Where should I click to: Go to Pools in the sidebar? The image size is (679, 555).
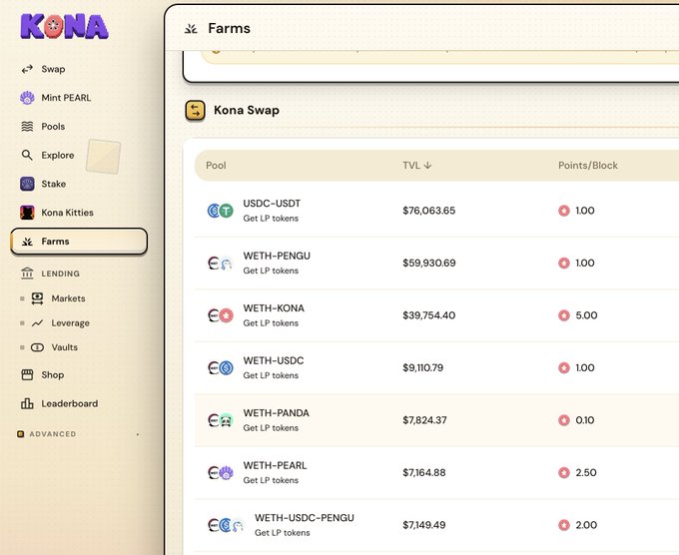[x=53, y=127]
